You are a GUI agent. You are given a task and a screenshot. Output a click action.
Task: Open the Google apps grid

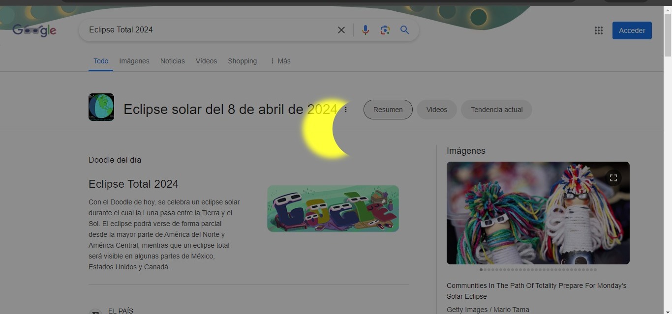click(x=598, y=30)
